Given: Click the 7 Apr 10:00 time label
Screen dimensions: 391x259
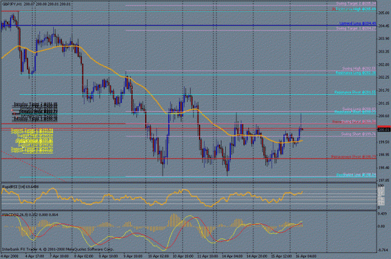Looking at the screenshot, I should click(x=59, y=256).
